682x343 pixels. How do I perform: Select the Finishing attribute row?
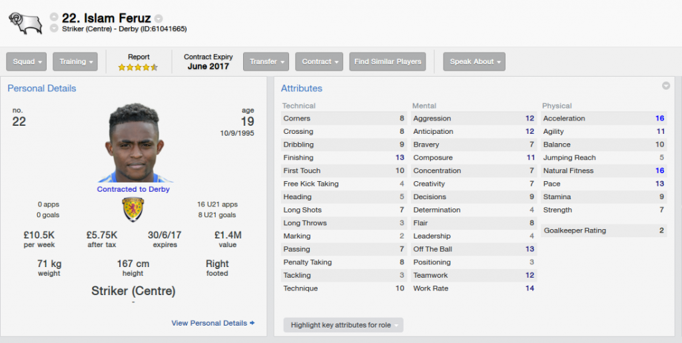point(344,157)
